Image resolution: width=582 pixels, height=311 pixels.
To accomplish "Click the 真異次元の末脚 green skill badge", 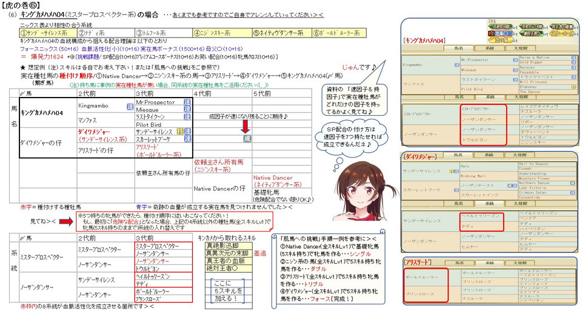I will click(531, 27).
